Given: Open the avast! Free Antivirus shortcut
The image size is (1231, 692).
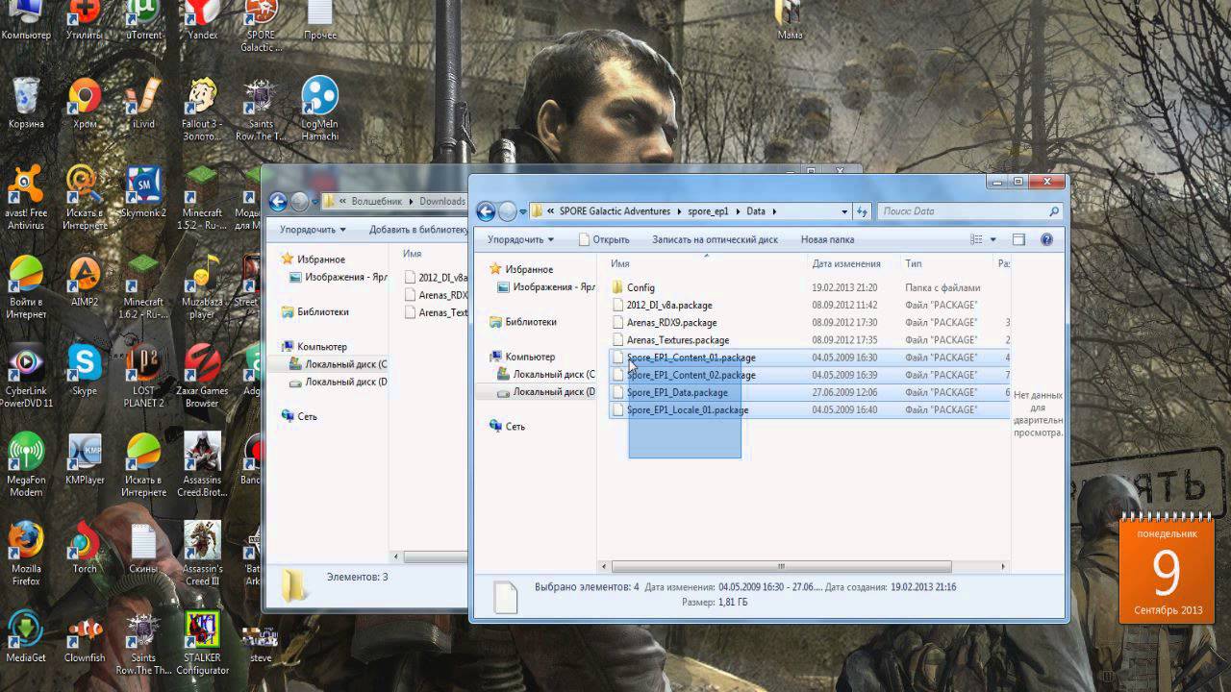Looking at the screenshot, I should pyautogui.click(x=26, y=197).
